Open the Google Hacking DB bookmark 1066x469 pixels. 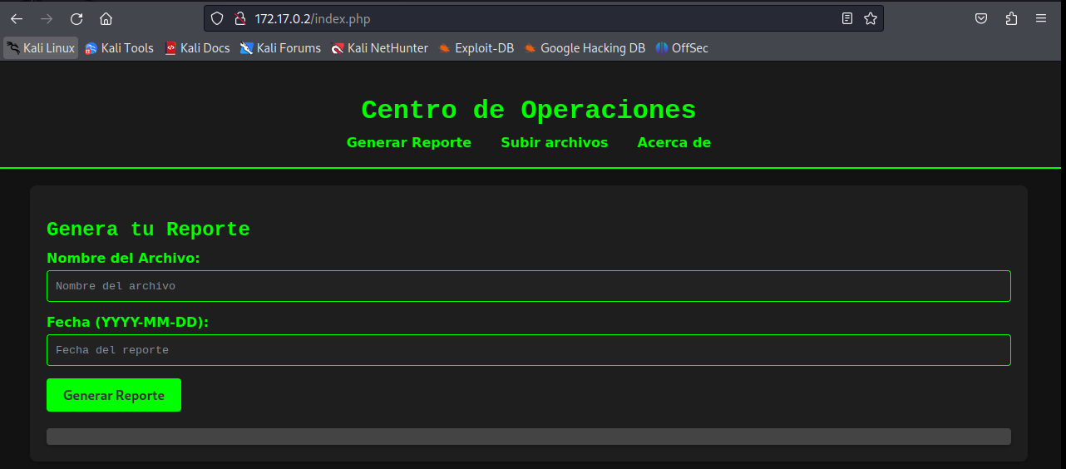coord(585,48)
